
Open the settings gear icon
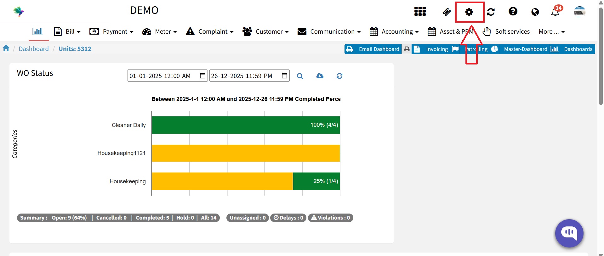pos(469,12)
